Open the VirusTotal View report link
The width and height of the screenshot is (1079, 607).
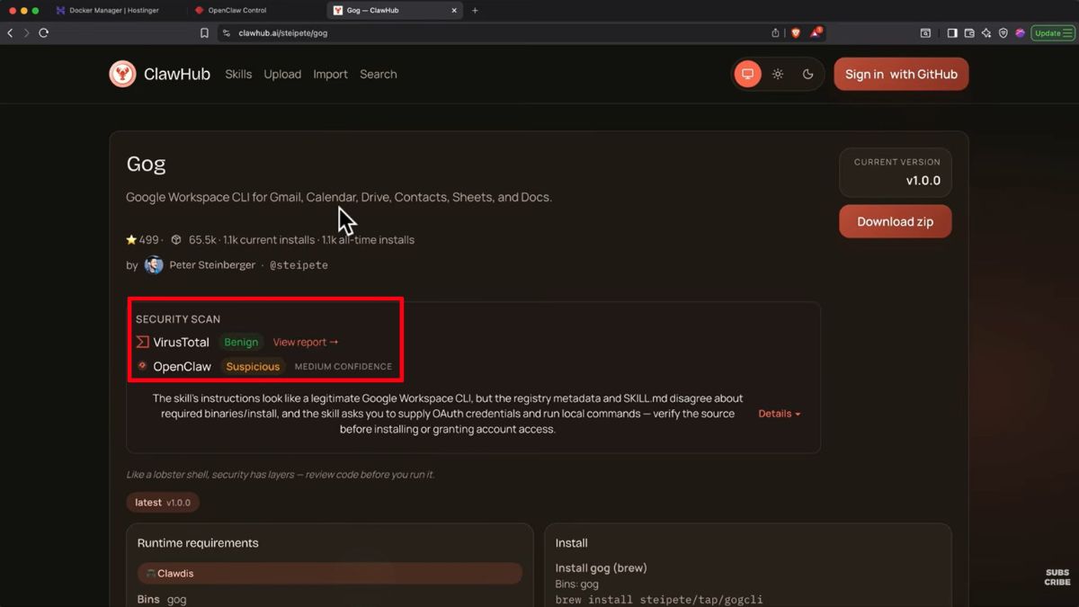pyautogui.click(x=305, y=342)
